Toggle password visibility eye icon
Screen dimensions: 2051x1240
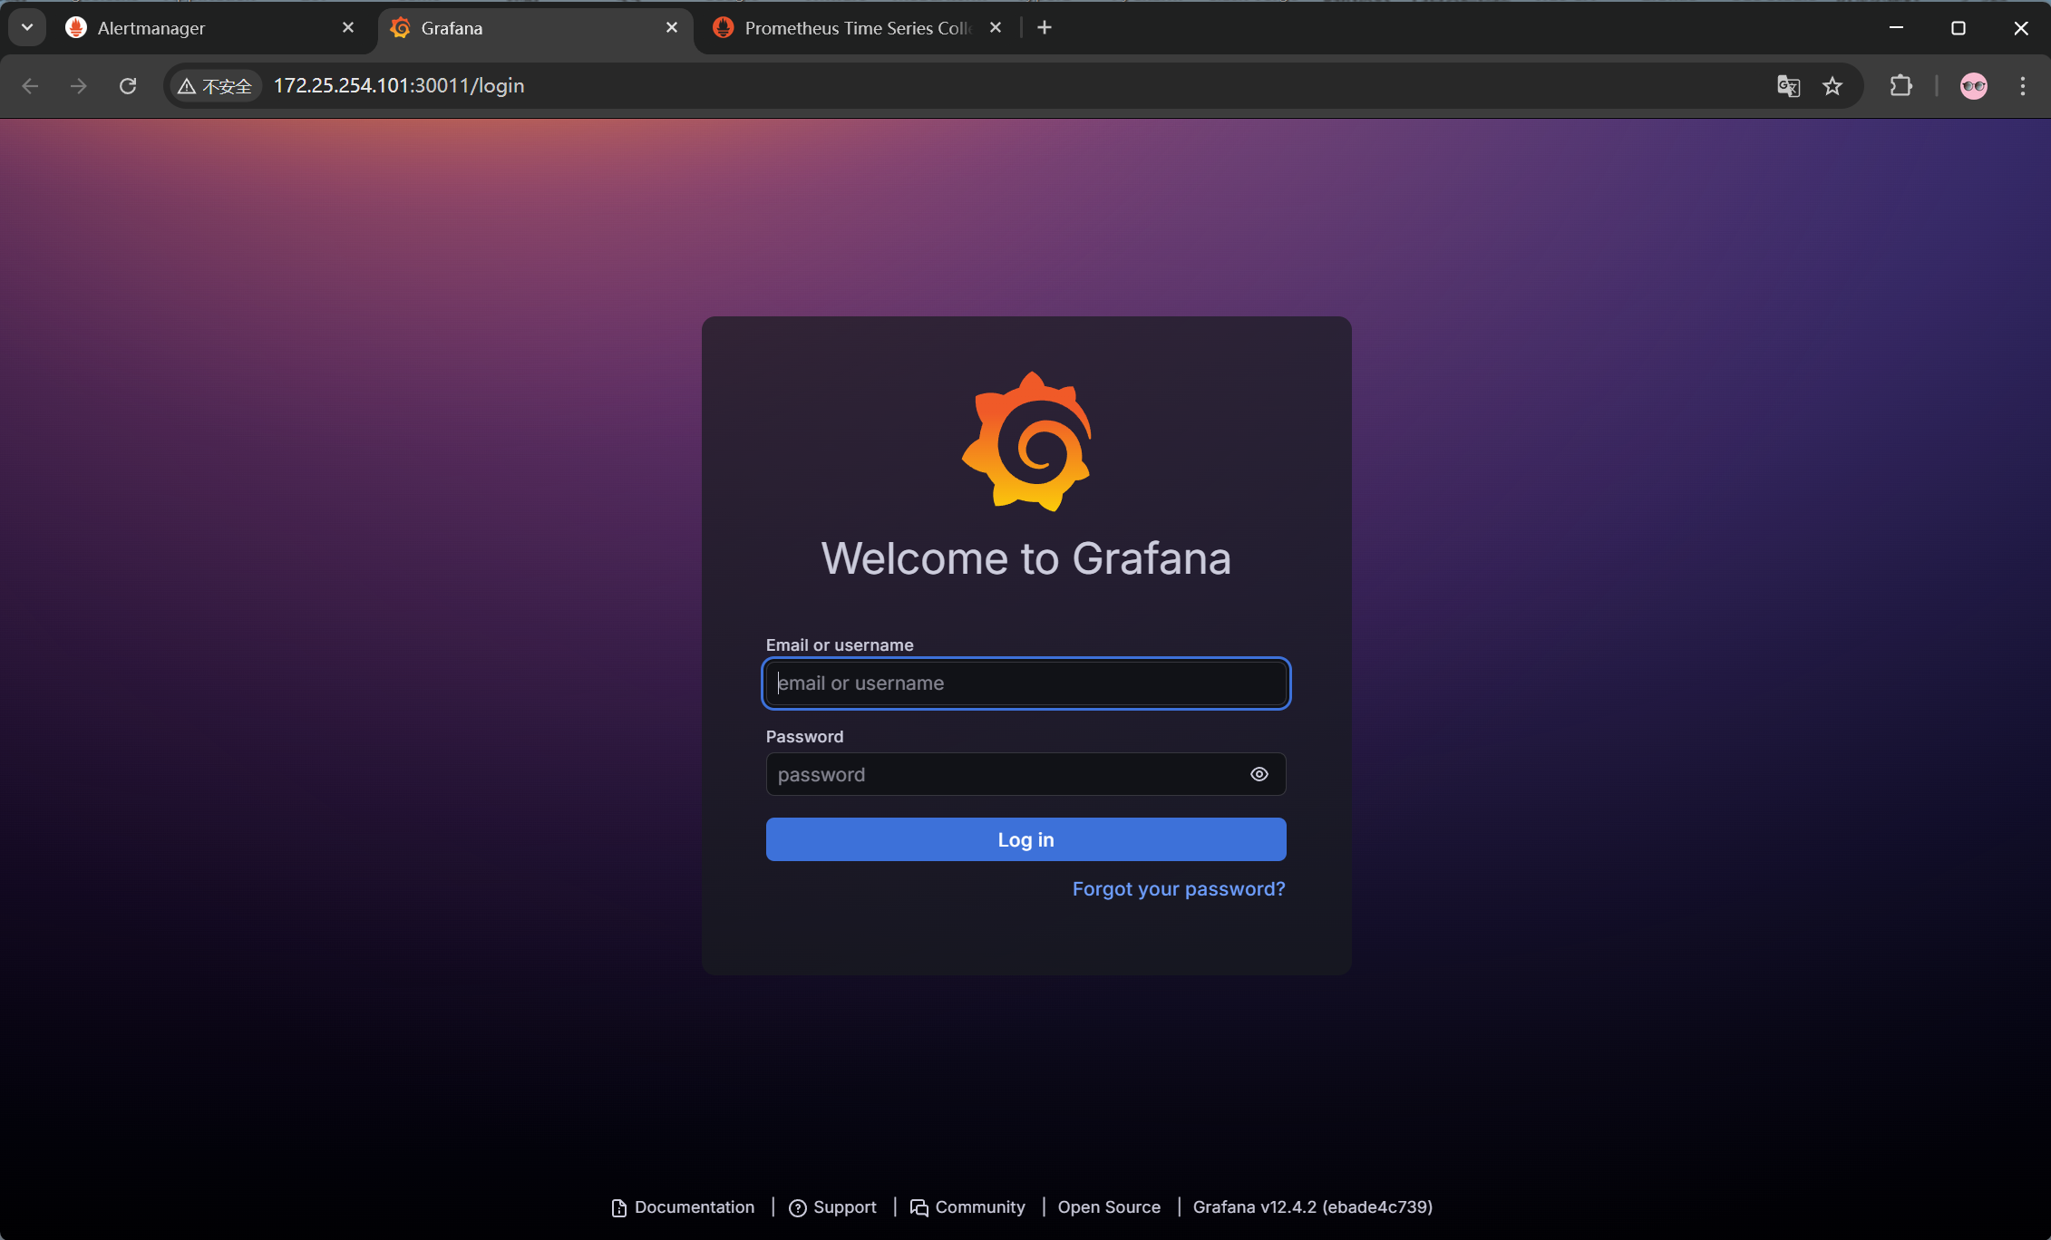coord(1259,774)
